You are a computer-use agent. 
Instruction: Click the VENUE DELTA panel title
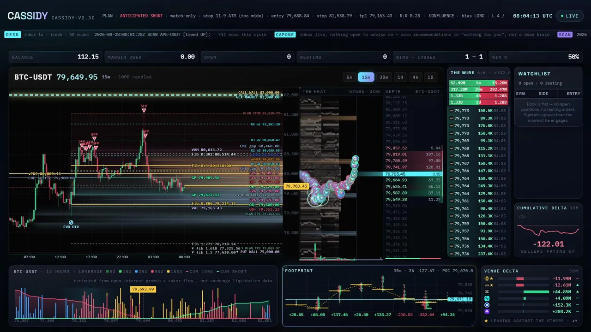[501, 271]
